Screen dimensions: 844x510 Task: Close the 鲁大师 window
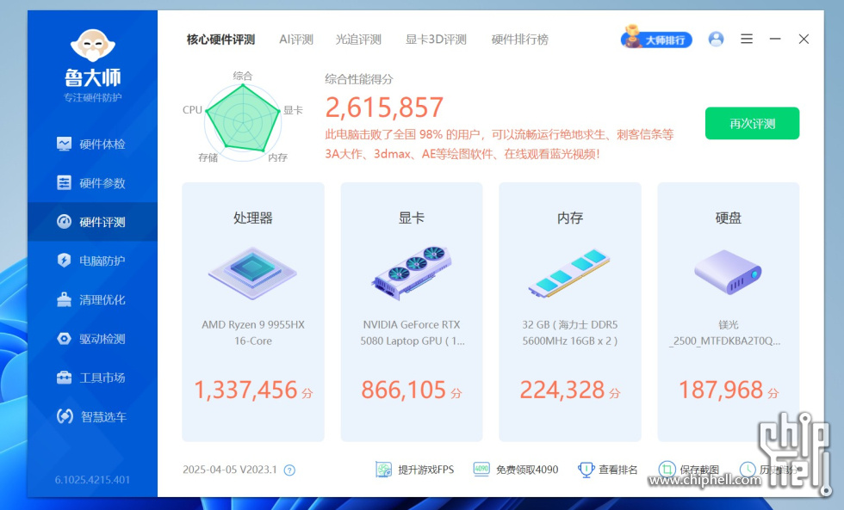pos(804,39)
